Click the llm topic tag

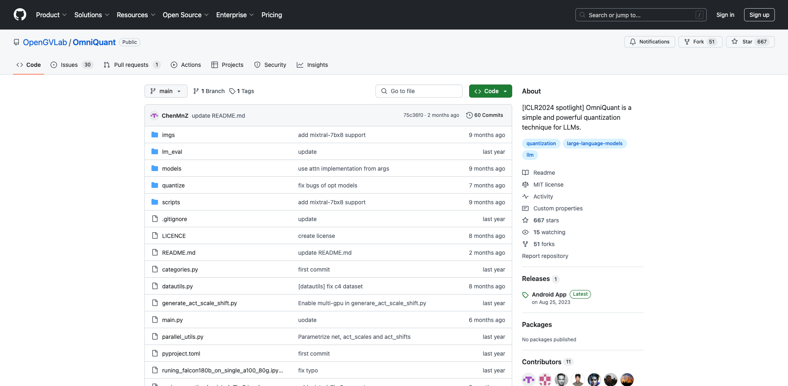pos(530,155)
